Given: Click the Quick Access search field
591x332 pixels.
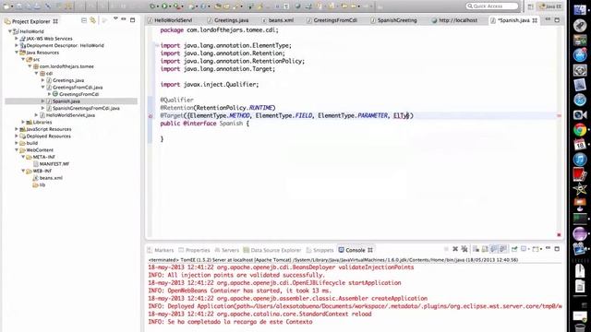Looking at the screenshot, I should click(492, 6).
